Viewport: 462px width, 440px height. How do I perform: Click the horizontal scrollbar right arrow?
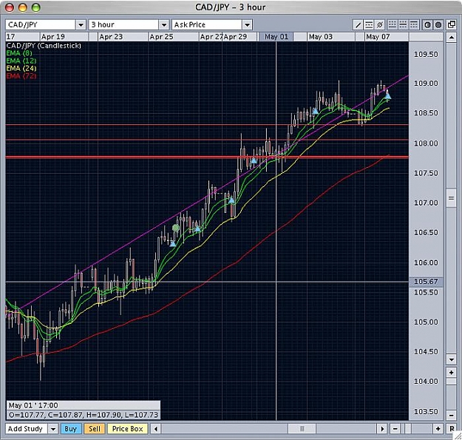click(x=382, y=429)
